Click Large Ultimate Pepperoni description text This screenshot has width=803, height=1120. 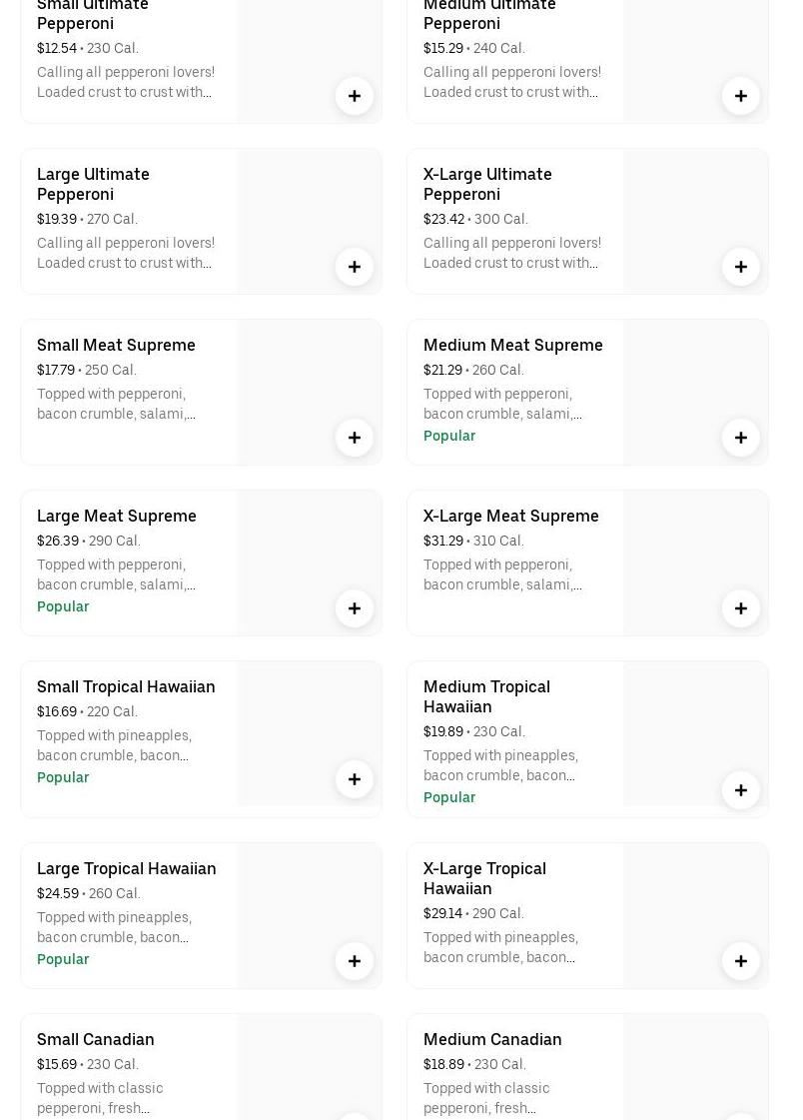click(x=126, y=253)
